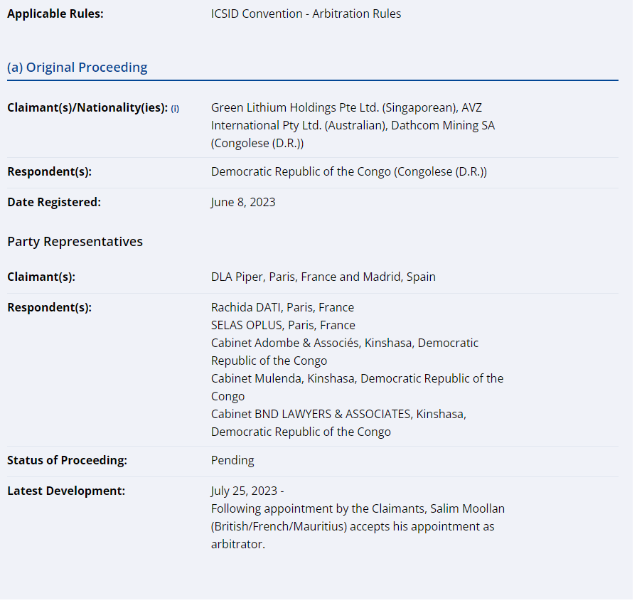Click "DLA Piper, Paris, France and Madrid, Spain"
The image size is (637, 608).
[323, 277]
